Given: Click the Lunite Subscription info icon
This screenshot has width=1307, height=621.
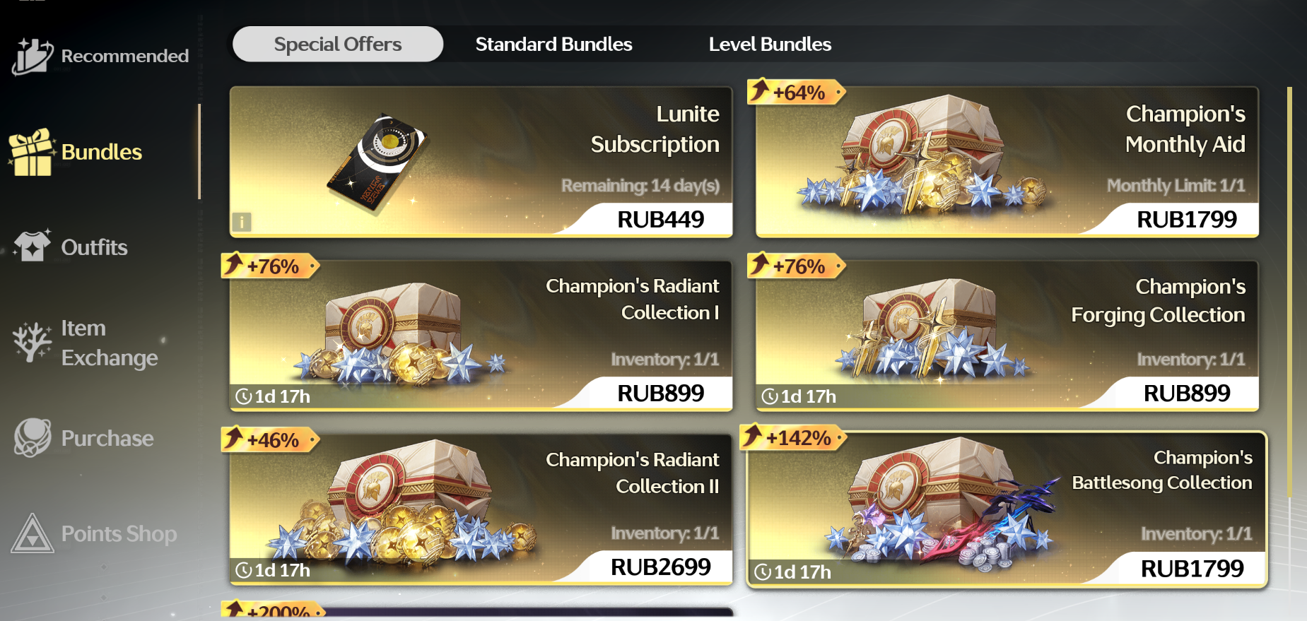Looking at the screenshot, I should point(241,222).
